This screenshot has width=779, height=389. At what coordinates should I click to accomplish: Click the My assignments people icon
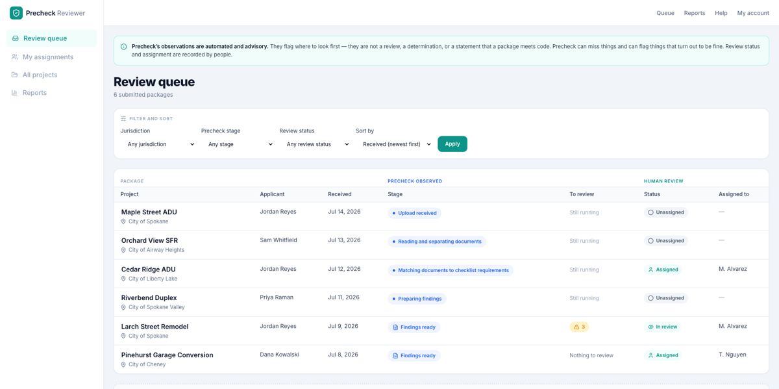[15, 57]
